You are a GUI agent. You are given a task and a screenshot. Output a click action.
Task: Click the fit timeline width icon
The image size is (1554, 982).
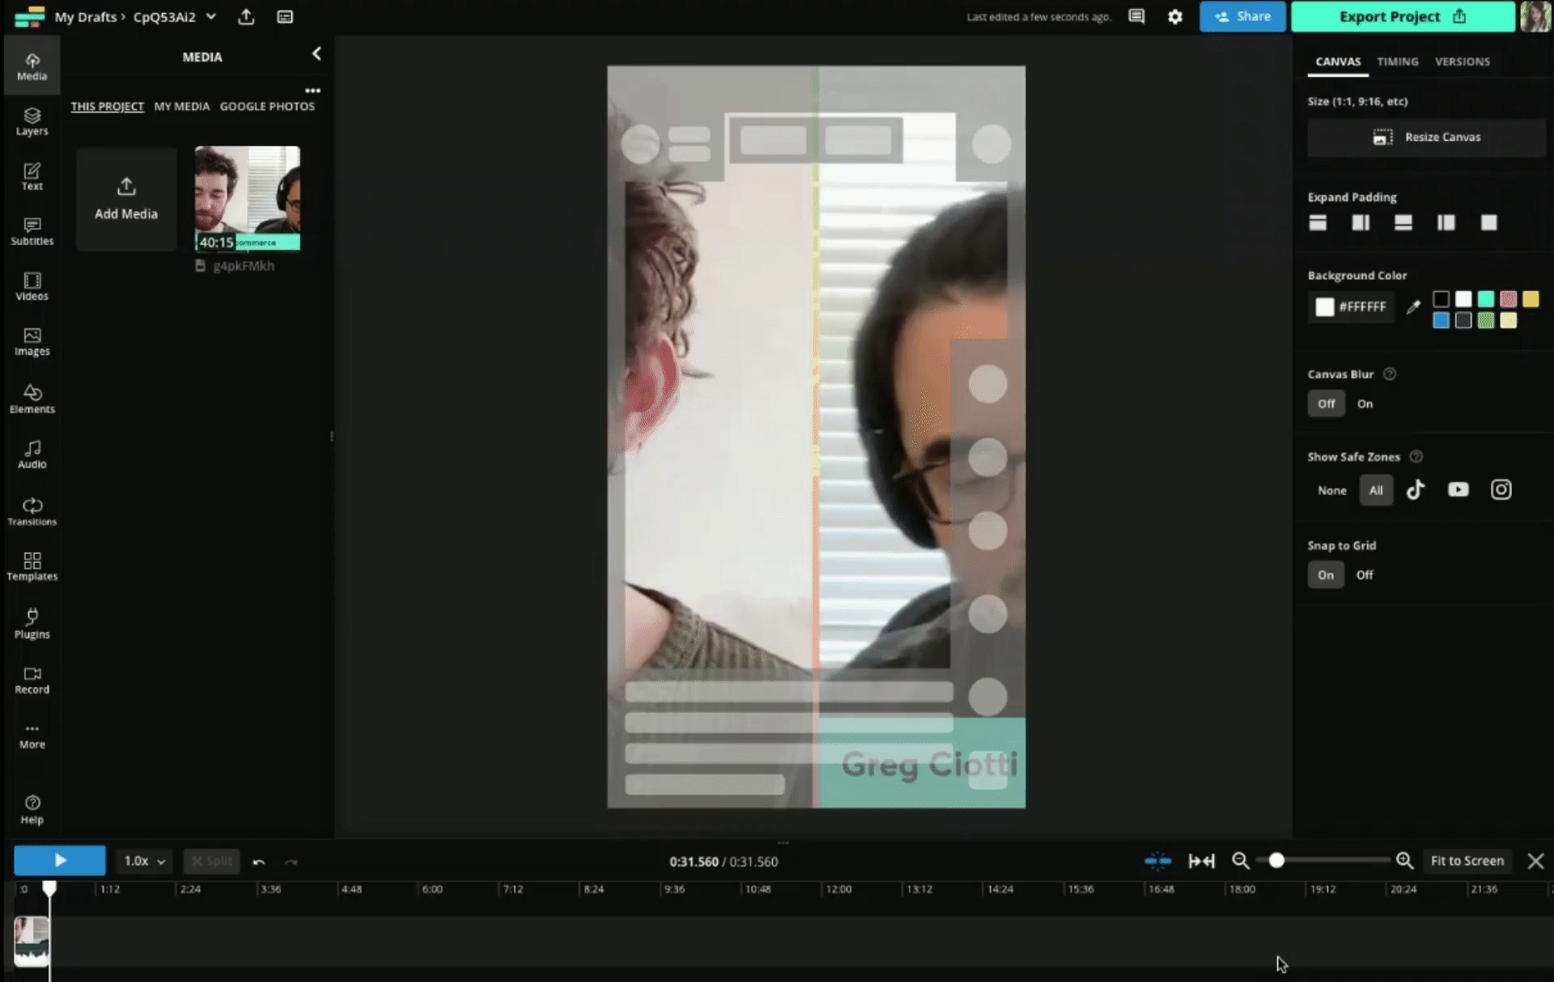click(1201, 861)
